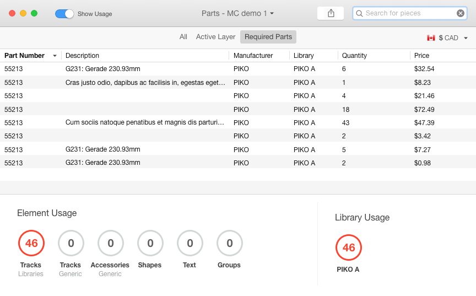Click the PIKO A label under Library Usage
This screenshot has width=476, height=296.
(x=348, y=270)
